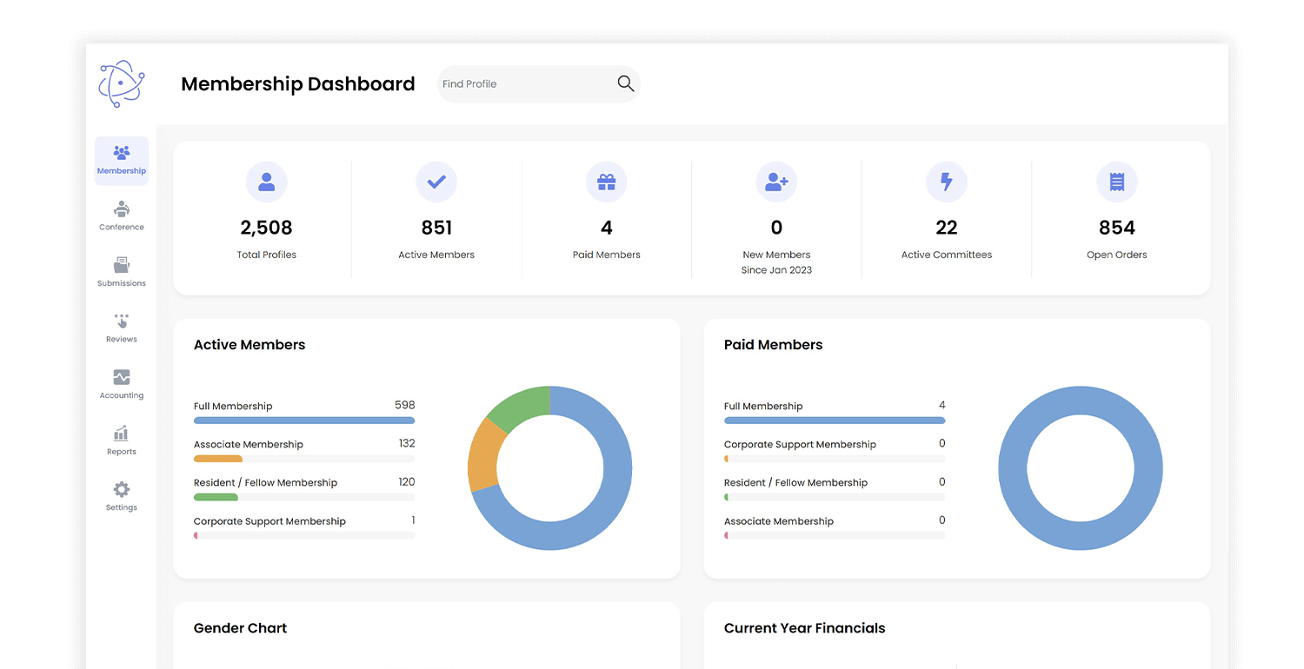Image resolution: width=1304 pixels, height=669 pixels.
Task: Click the Total Profiles label
Action: pos(267,255)
